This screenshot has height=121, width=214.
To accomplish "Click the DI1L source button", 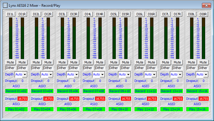I will pos(10,14).
